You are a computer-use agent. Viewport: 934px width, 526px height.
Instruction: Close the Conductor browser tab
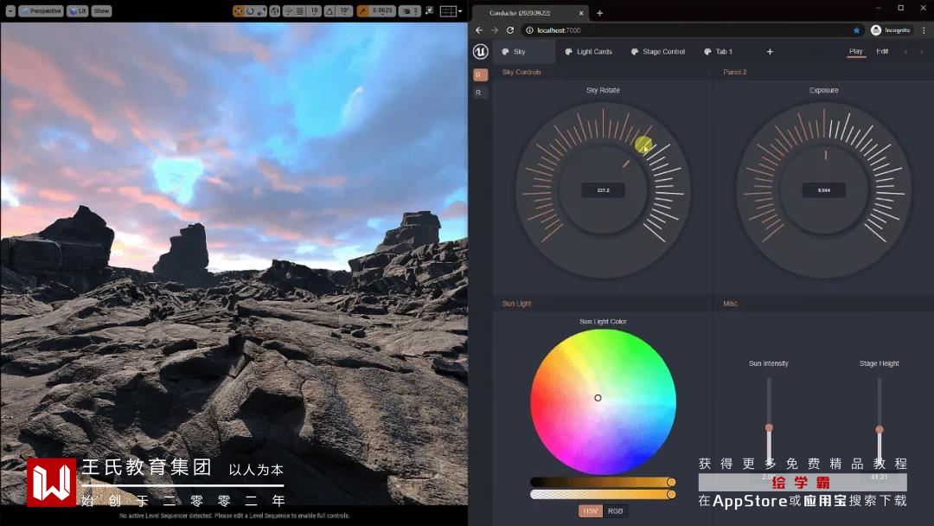(x=581, y=13)
